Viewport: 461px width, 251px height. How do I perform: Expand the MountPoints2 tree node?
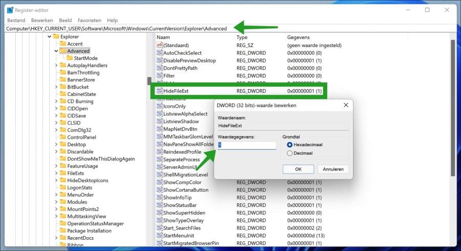coord(56,210)
